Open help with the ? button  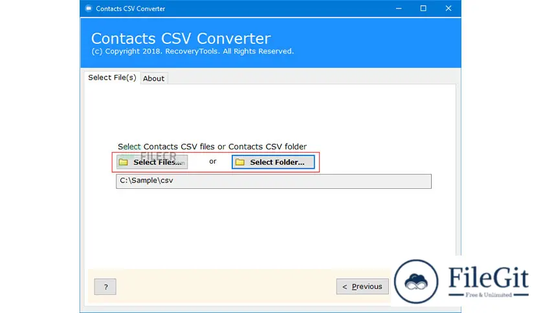[x=105, y=286]
